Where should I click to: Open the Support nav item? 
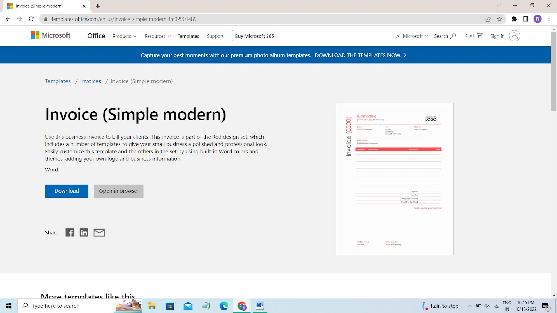(215, 36)
